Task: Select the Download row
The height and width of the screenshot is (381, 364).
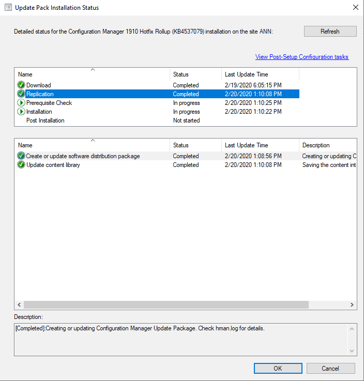Action: tap(158, 85)
